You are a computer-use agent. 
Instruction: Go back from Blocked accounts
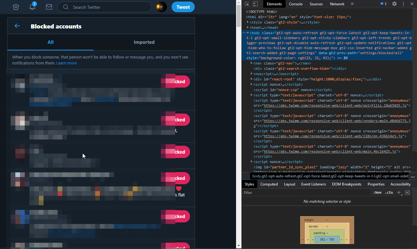tap(17, 26)
